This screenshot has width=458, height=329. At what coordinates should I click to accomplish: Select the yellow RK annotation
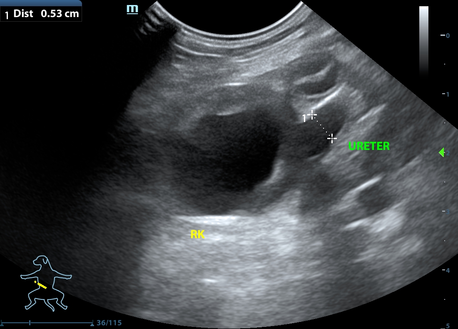197,235
